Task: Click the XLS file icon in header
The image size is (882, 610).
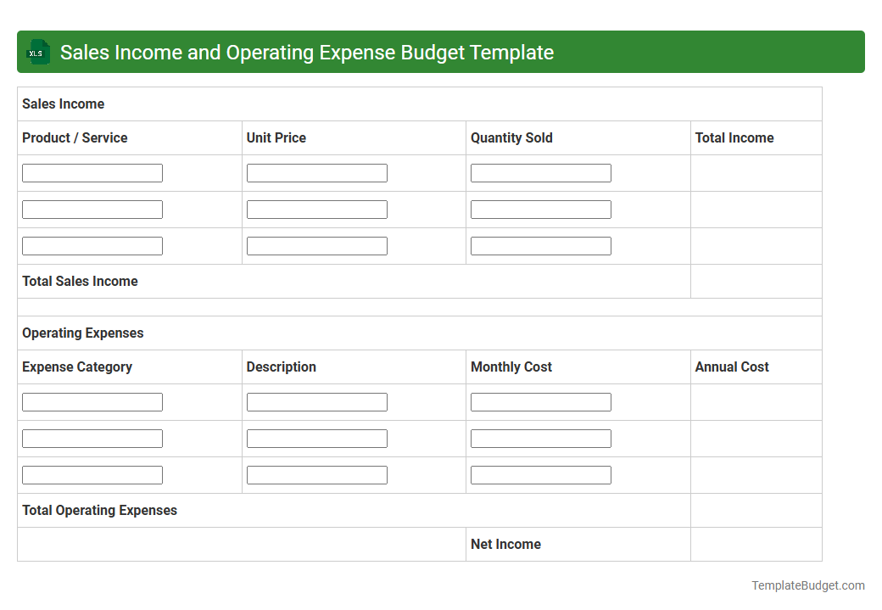Action: click(37, 52)
